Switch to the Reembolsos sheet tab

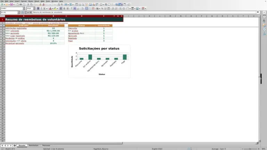[33, 145]
